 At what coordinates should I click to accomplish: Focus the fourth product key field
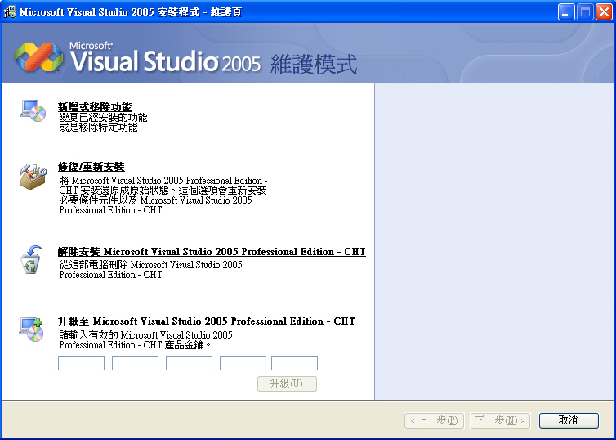pyautogui.click(x=243, y=363)
